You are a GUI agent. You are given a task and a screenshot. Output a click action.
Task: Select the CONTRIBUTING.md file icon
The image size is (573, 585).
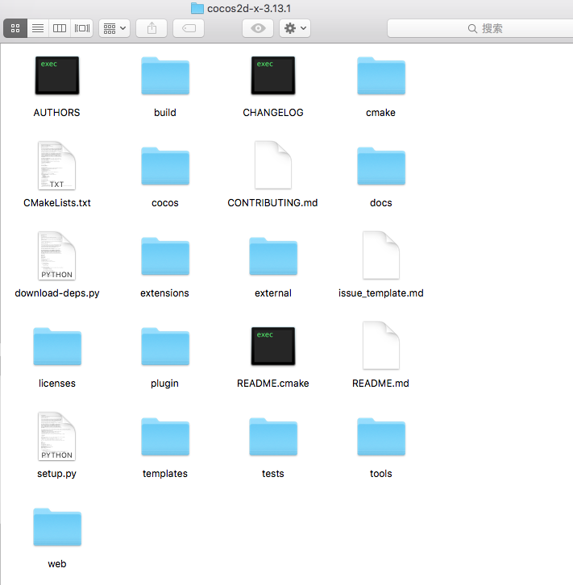pyautogui.click(x=273, y=165)
